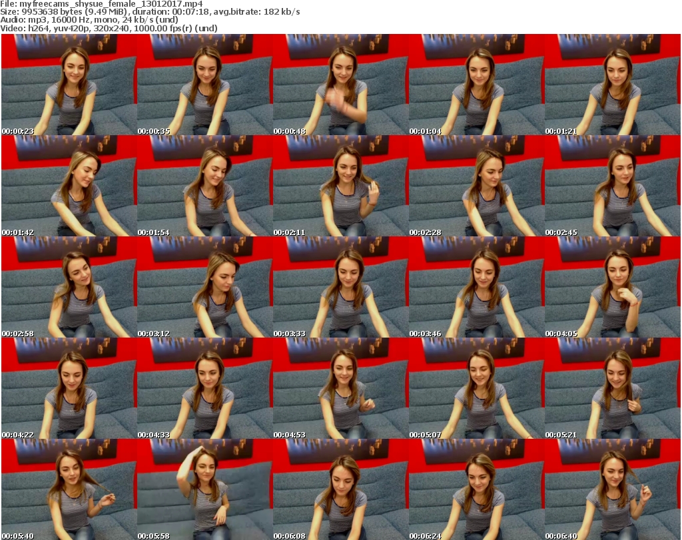The image size is (682, 540).
Task: Click the Size line showing 9.49 MiB
Action: click(x=150, y=12)
